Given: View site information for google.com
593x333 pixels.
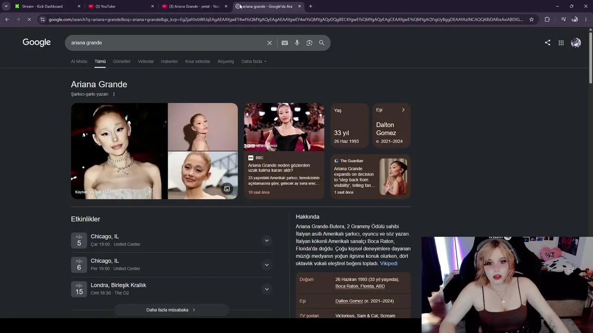Looking at the screenshot, I should [x=43, y=19].
